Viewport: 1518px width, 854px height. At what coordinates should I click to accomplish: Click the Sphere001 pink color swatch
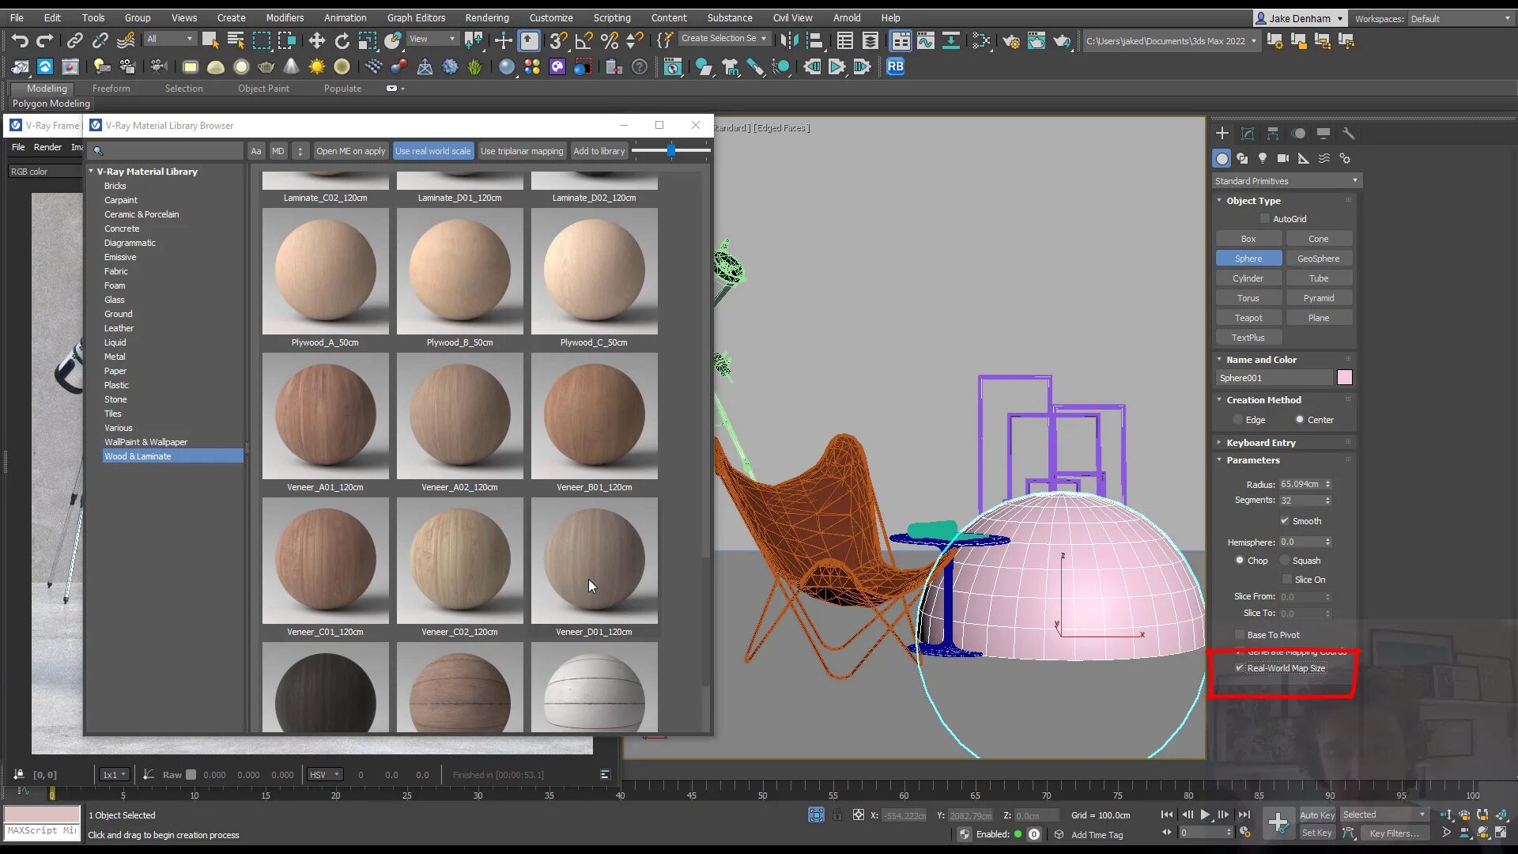(1344, 378)
